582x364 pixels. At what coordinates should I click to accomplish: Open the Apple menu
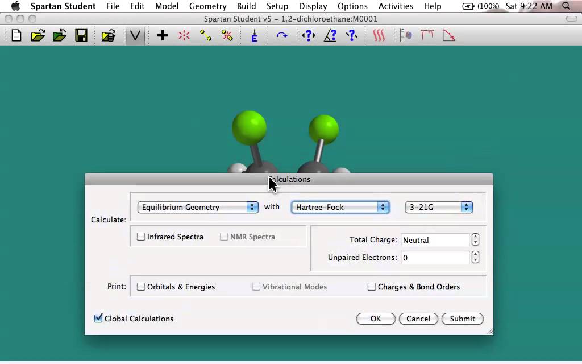coord(15,6)
